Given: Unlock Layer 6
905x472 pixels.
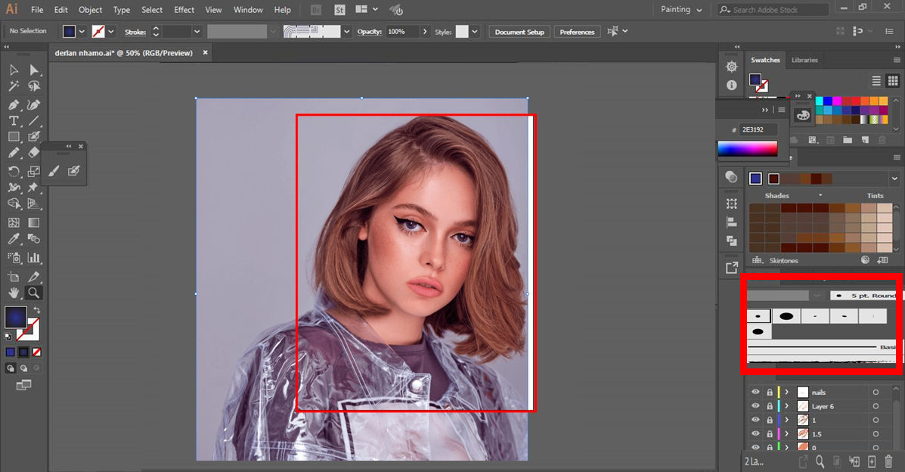Looking at the screenshot, I should pos(770,405).
